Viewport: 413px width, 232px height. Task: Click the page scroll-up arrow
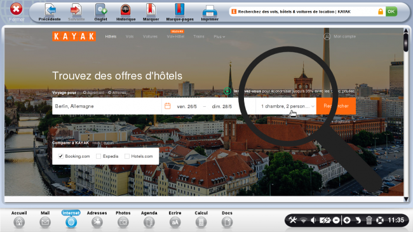406,31
